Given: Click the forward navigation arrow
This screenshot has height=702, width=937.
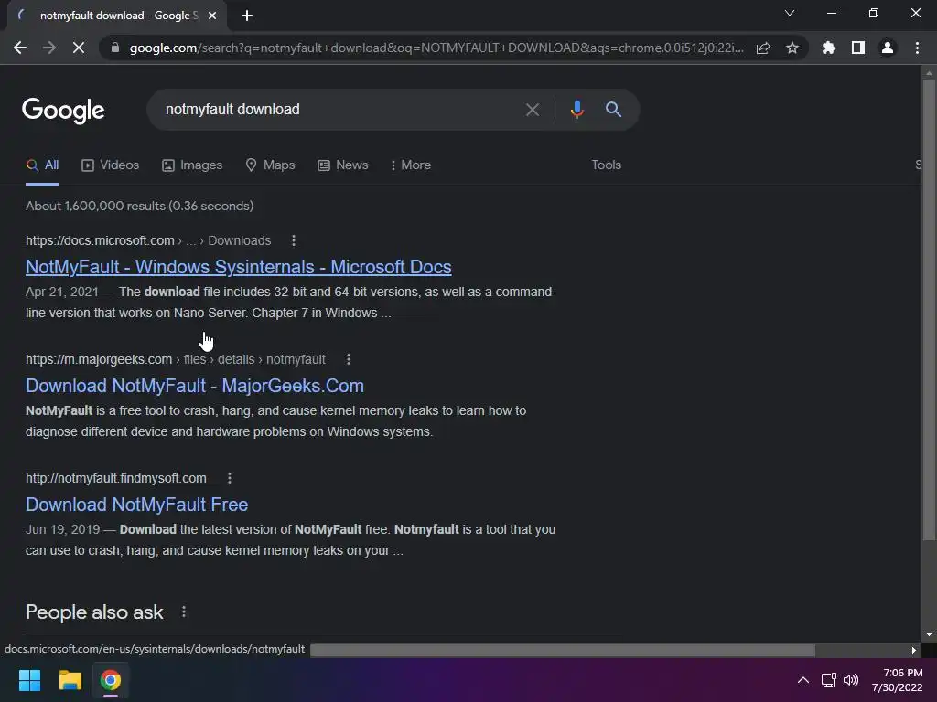Looking at the screenshot, I should (49, 48).
